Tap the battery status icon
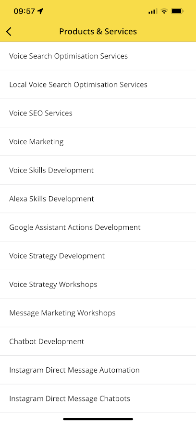196x424 pixels. [x=177, y=11]
